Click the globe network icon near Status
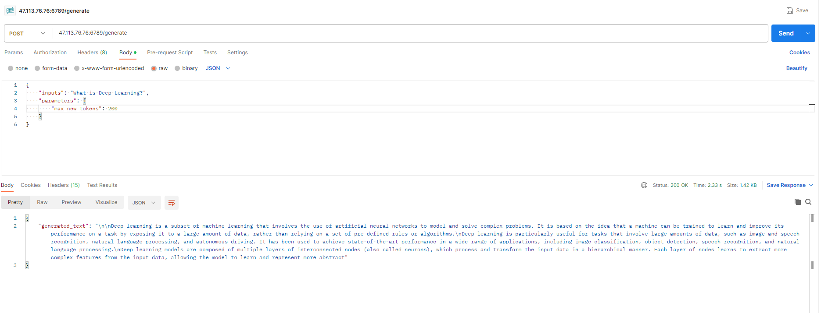 [x=644, y=185]
